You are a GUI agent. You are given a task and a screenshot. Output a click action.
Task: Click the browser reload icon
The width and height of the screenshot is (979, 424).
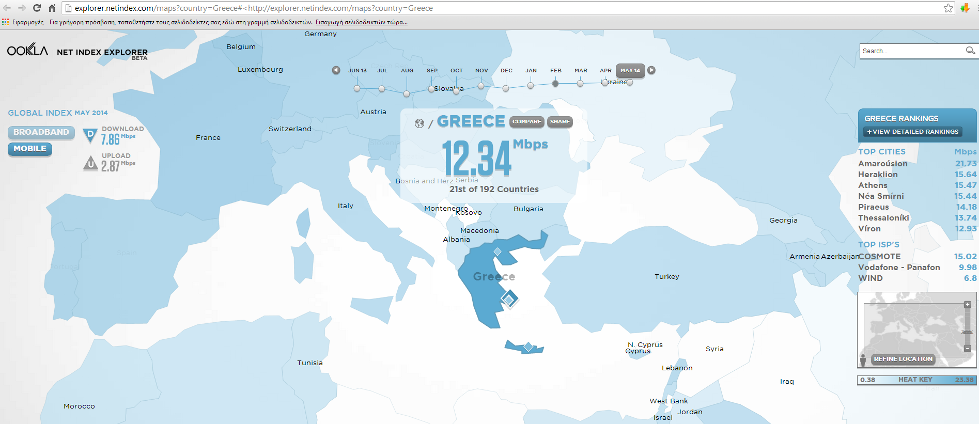(x=37, y=8)
